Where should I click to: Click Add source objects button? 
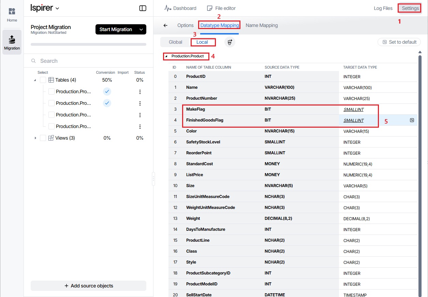pos(88,286)
